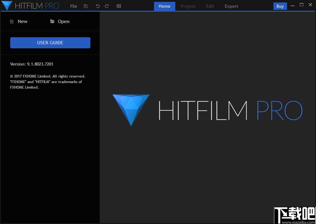
Task: Click the undo arrow icon
Action: pyautogui.click(x=98, y=6)
